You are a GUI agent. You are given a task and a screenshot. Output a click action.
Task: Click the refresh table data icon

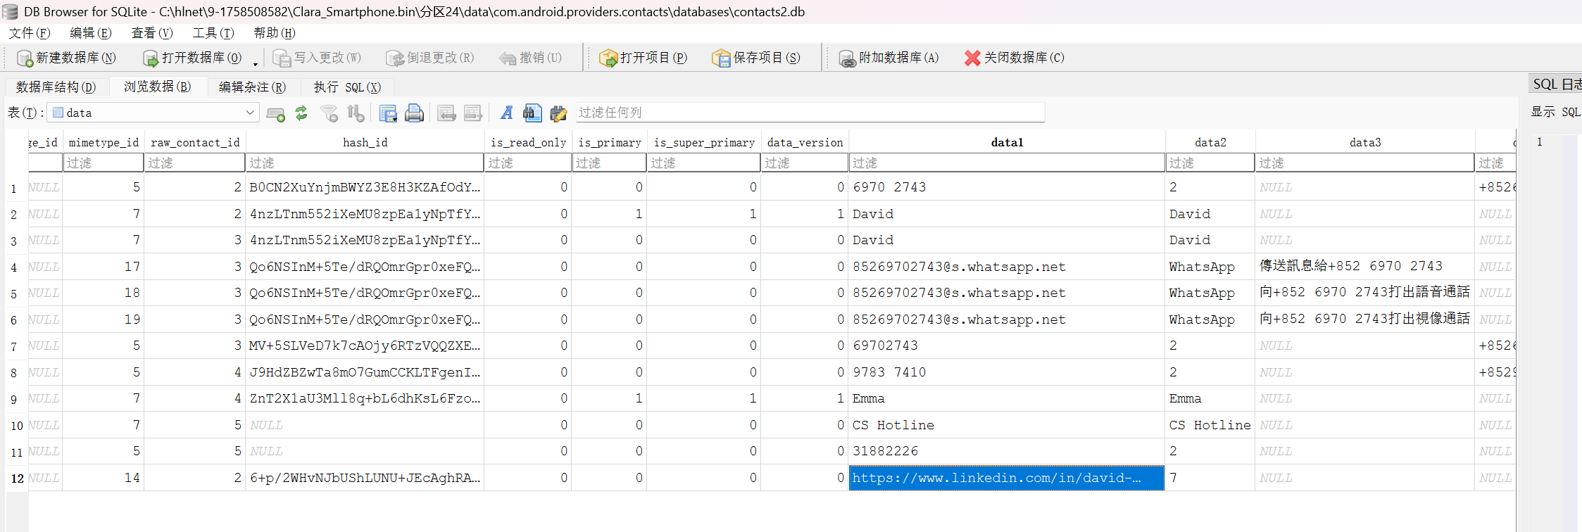tap(301, 113)
